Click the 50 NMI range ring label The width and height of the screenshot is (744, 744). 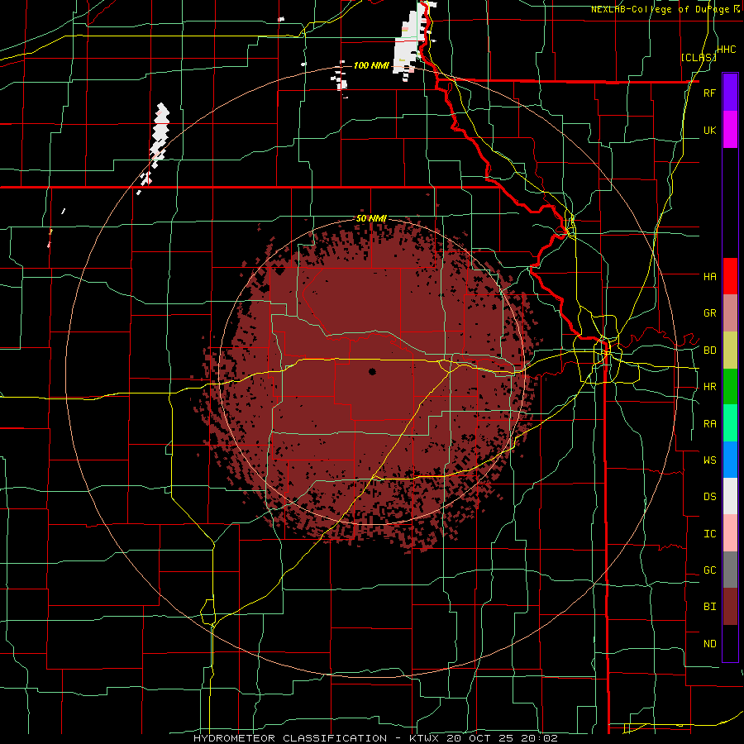(x=371, y=219)
